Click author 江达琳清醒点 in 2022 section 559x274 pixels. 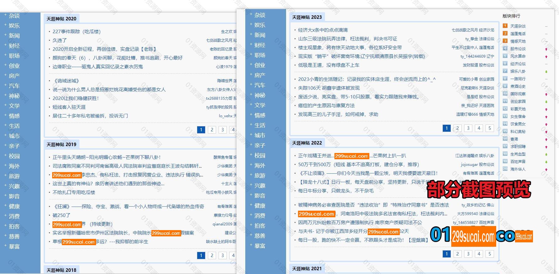click(467, 156)
